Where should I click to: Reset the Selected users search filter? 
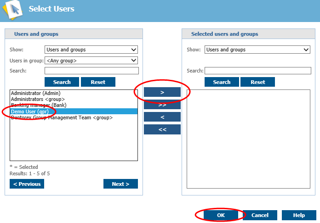(x=257, y=82)
